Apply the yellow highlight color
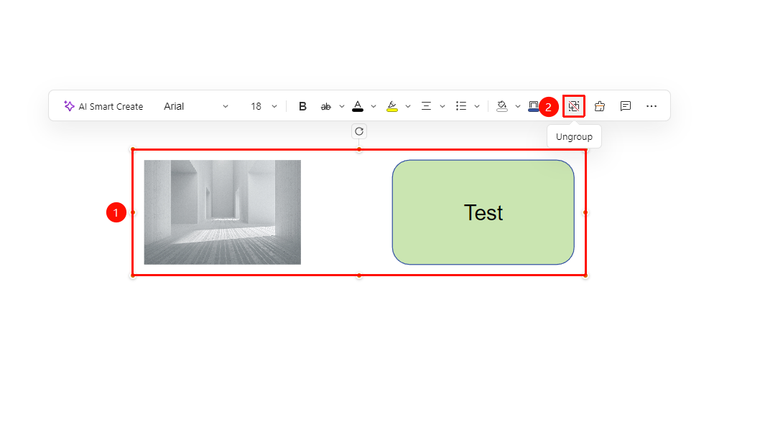 (392, 106)
